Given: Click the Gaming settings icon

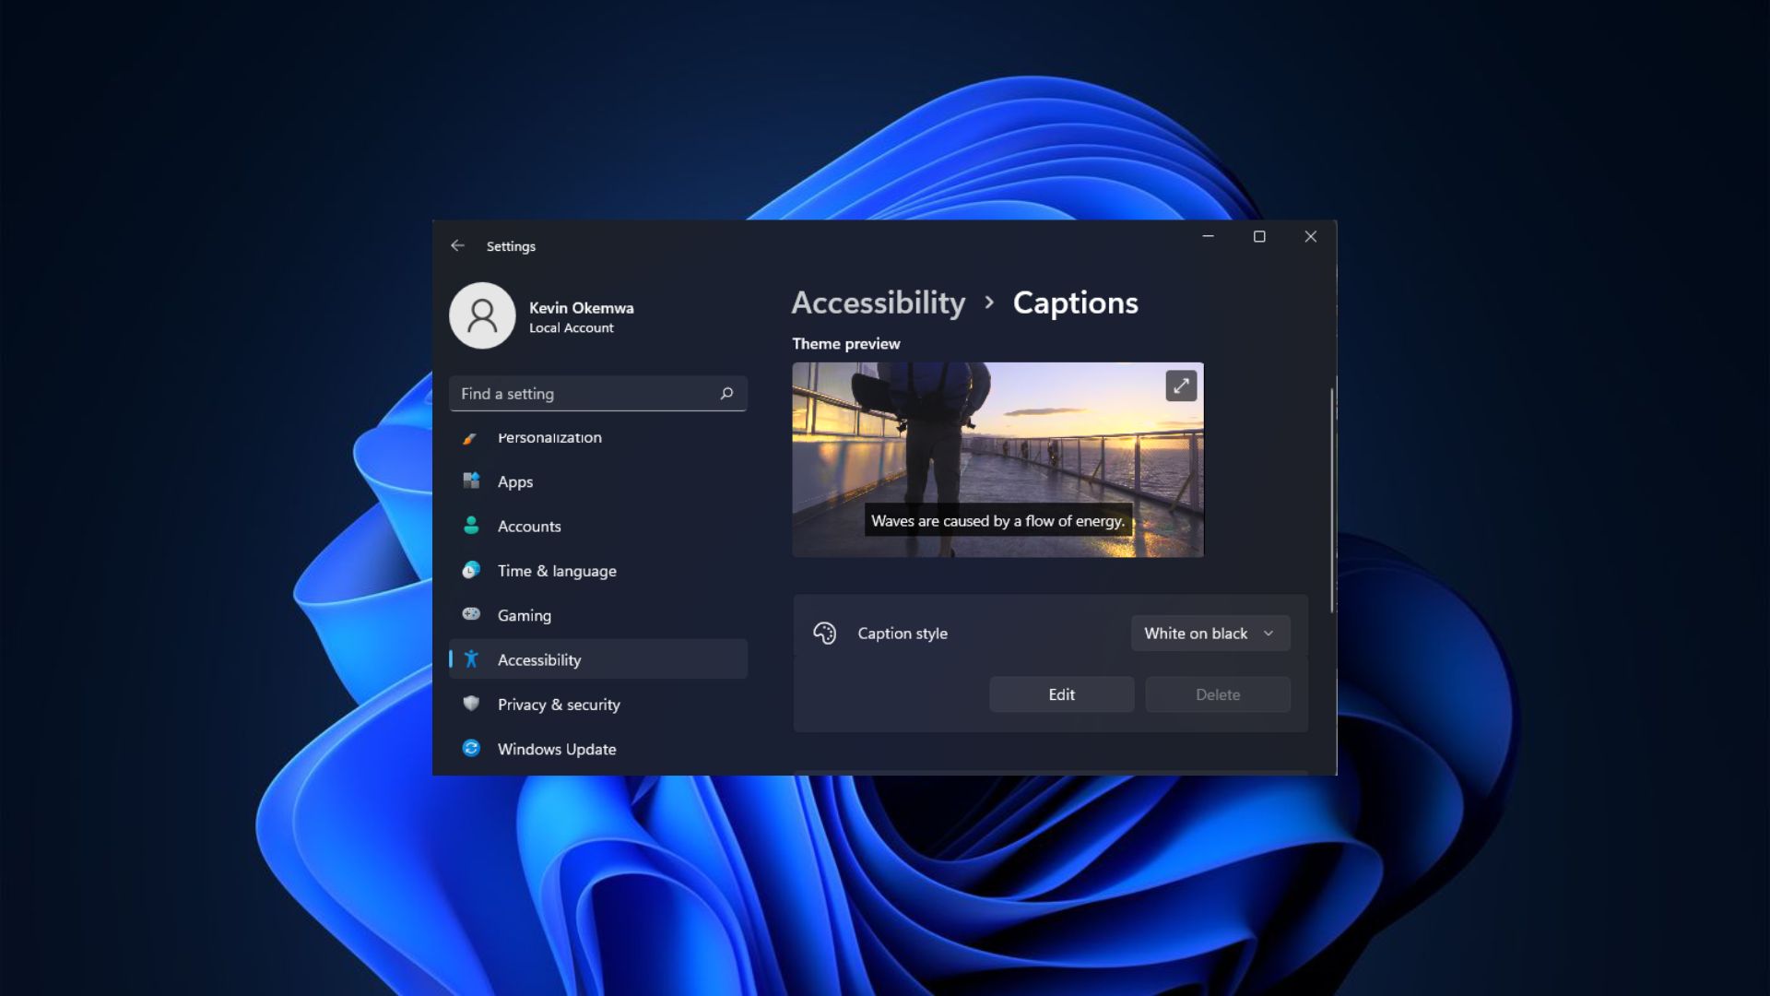Looking at the screenshot, I should pos(470,614).
